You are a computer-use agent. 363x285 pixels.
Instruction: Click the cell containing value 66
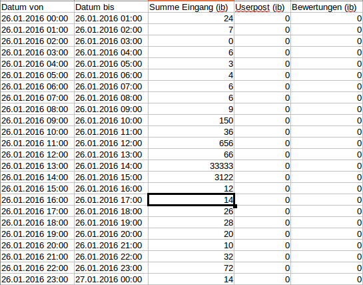[x=191, y=155]
